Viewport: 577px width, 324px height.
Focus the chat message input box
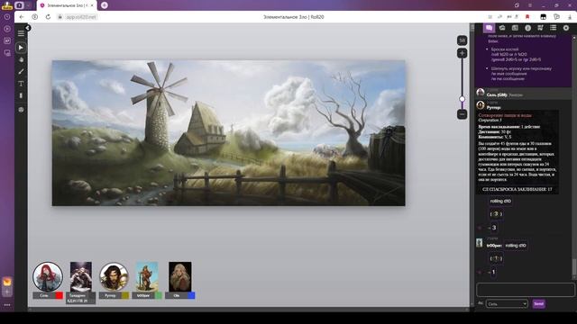coord(525,290)
